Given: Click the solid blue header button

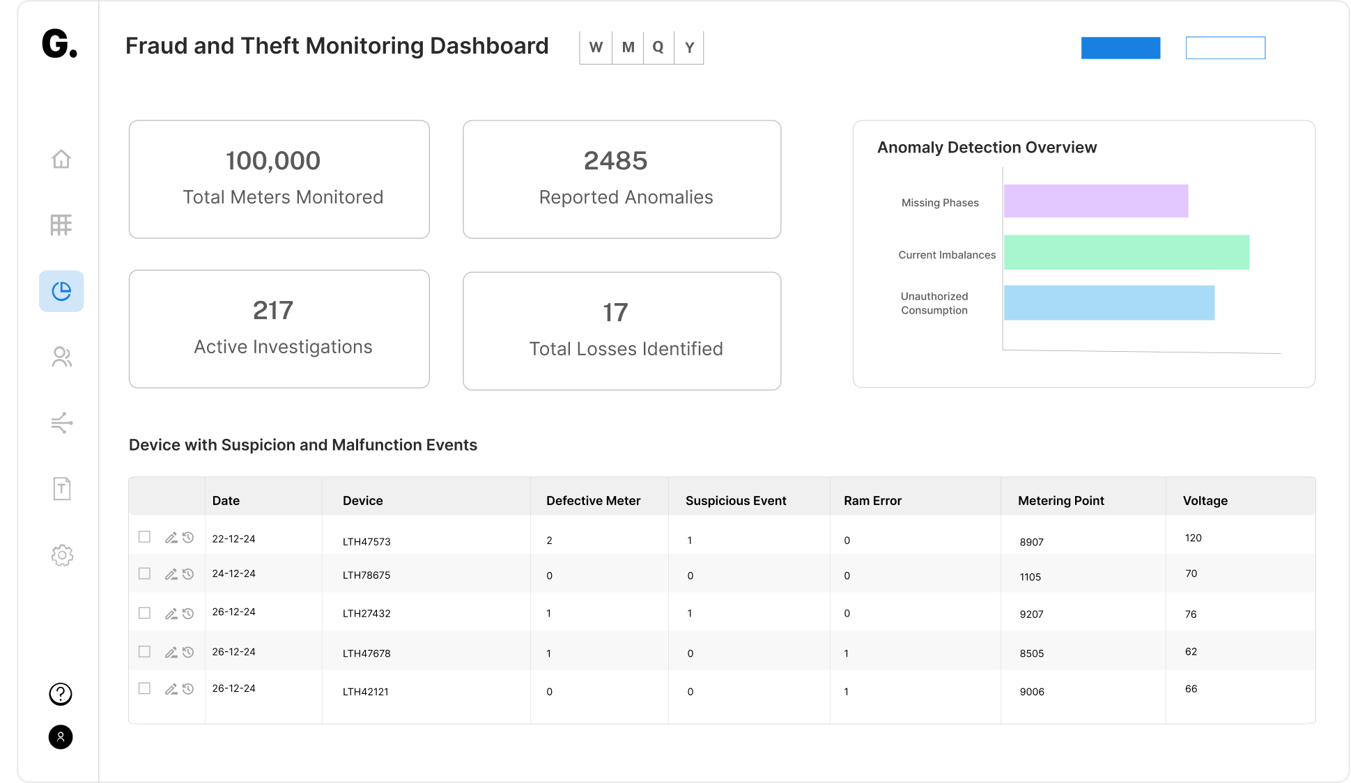Looking at the screenshot, I should (x=1120, y=48).
